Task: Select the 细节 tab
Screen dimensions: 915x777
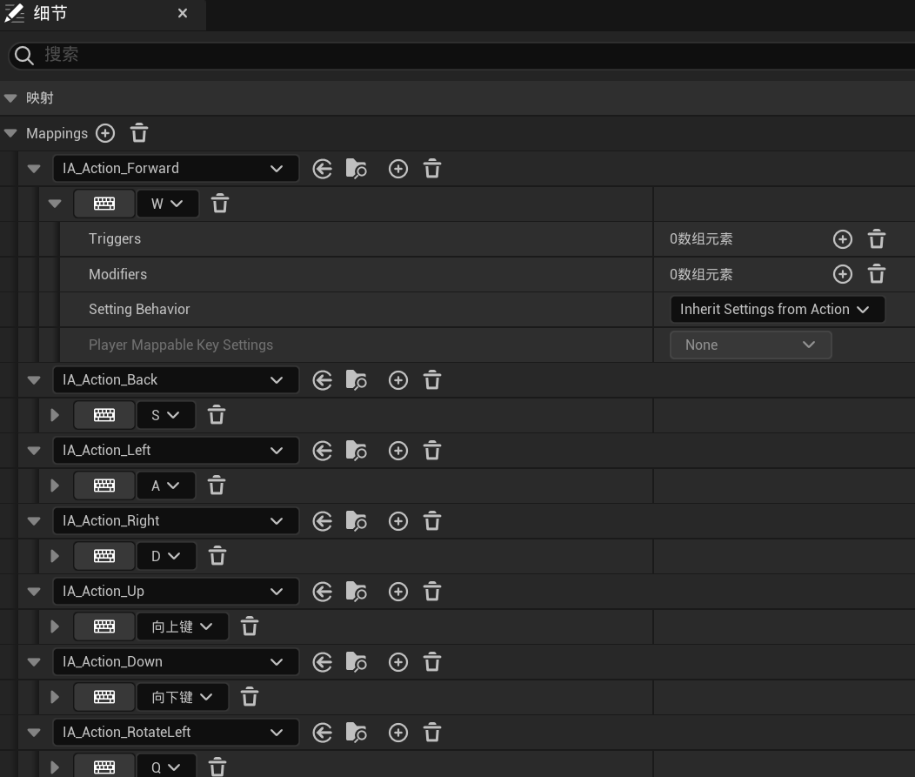Action: coord(50,14)
